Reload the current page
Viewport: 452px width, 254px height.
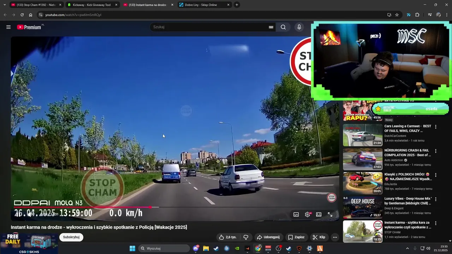coord(22,15)
